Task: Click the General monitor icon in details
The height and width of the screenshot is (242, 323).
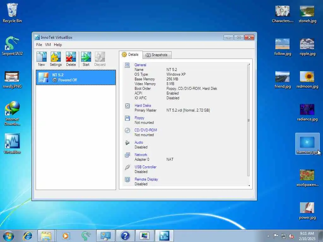Action: 127,65
